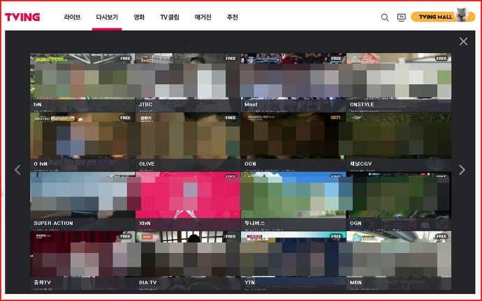
Task: Open the SUPER ACTION channel thumbnail
Action: click(82, 201)
